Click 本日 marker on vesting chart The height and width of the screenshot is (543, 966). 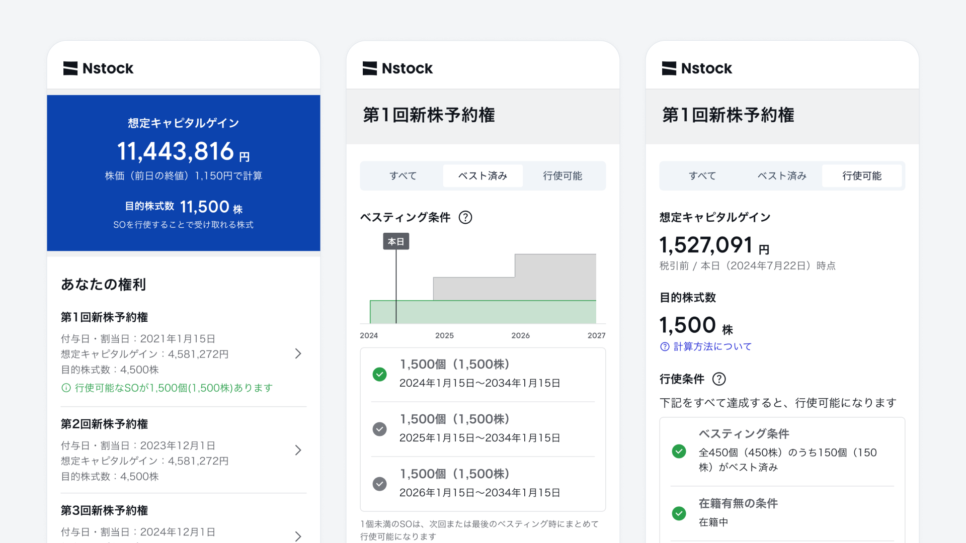pos(396,241)
